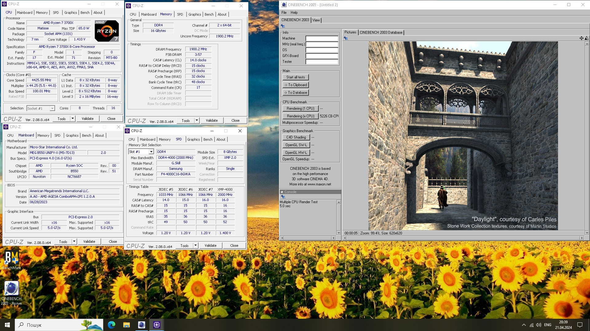Open the network status tray icon
This screenshot has height=331, width=590.
(x=531, y=325)
